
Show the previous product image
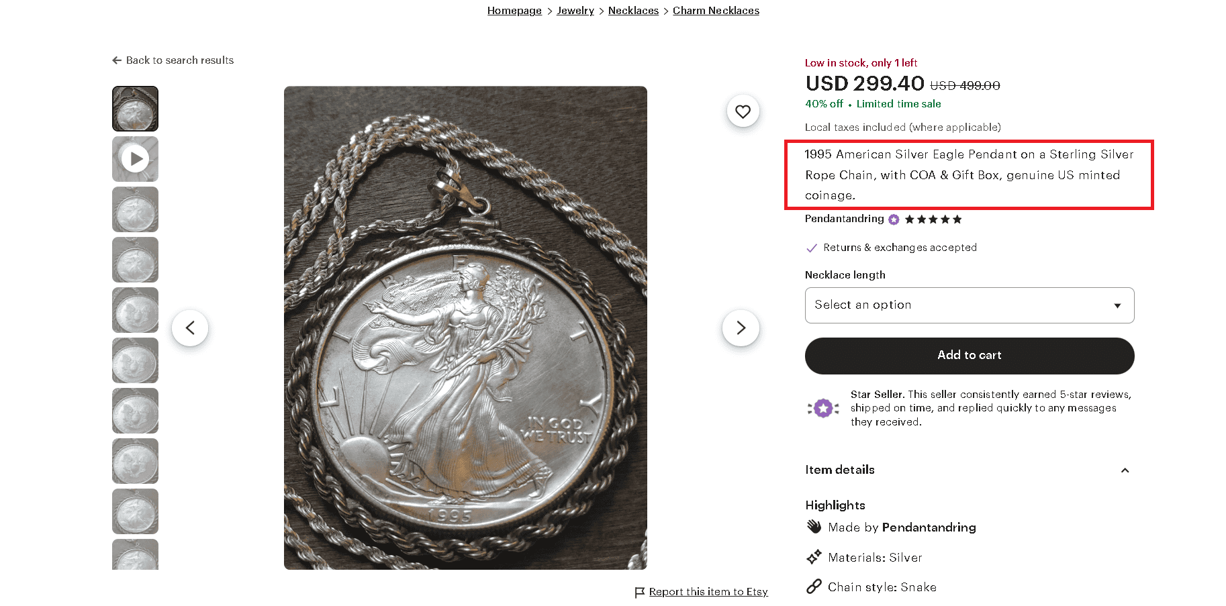pyautogui.click(x=190, y=327)
